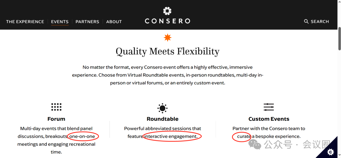
Task: Select the Custom Events heading
Action: tap(269, 119)
